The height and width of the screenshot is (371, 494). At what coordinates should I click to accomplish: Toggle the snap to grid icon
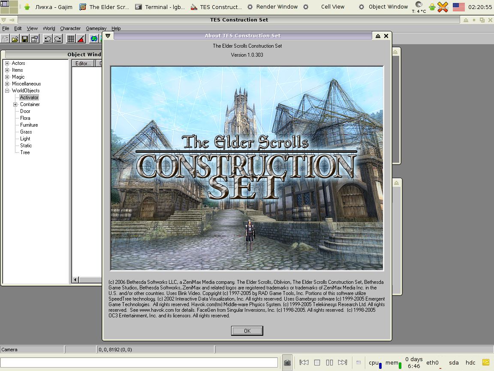pos(71,39)
